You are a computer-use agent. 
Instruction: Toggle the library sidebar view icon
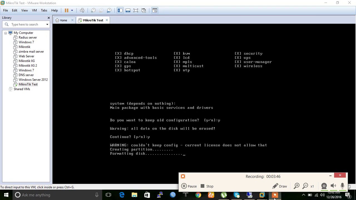pos(120,11)
